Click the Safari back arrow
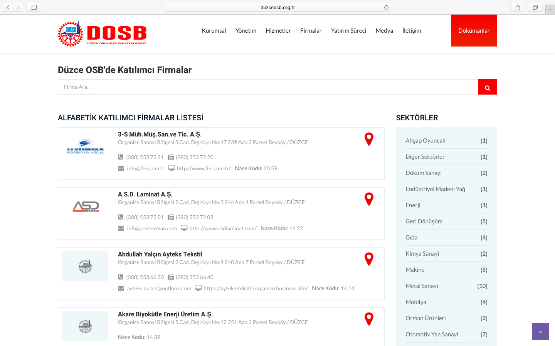Viewport: 555px width, 346px height. pyautogui.click(x=8, y=7)
